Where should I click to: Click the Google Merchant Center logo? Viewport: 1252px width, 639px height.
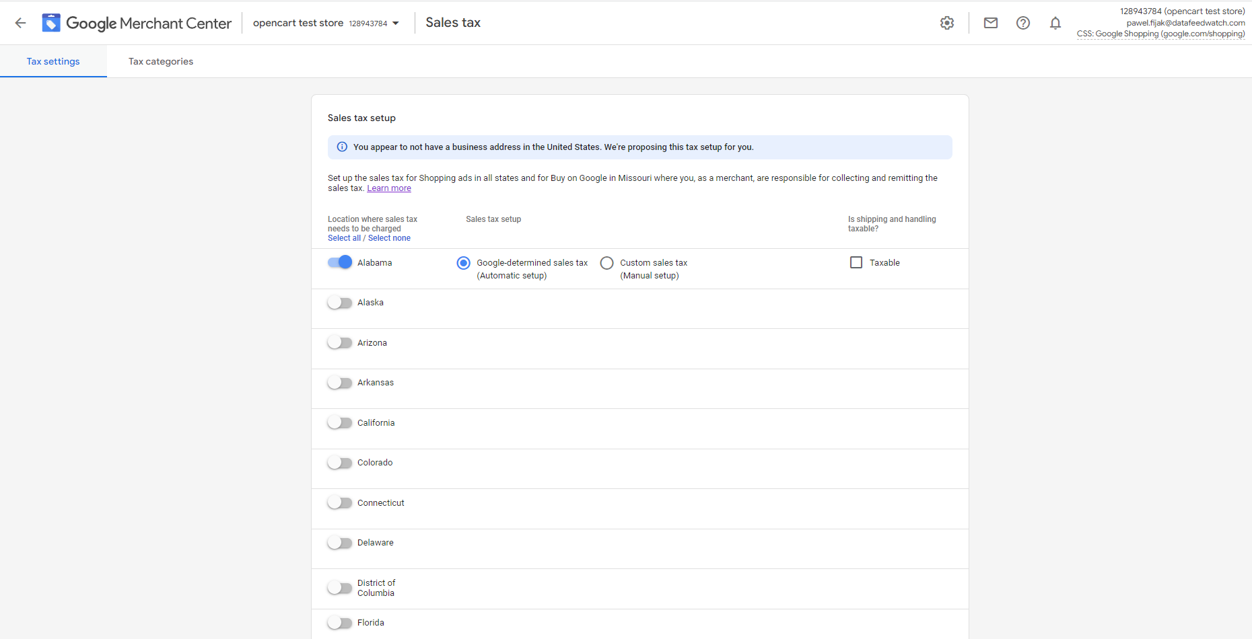tap(137, 23)
